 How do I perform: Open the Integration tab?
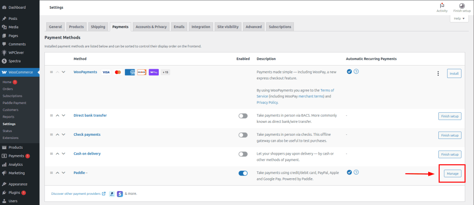click(201, 27)
